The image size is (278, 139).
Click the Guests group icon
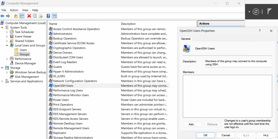[50, 67]
